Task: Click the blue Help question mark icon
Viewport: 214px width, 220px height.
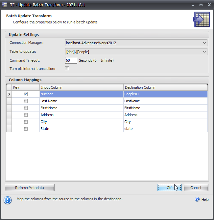Action: tap(197, 199)
